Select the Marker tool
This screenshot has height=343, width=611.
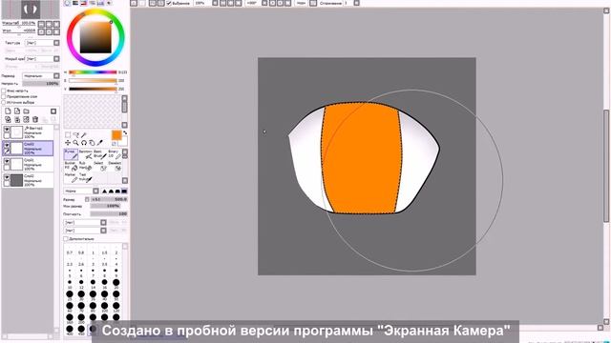pyautogui.click(x=71, y=178)
